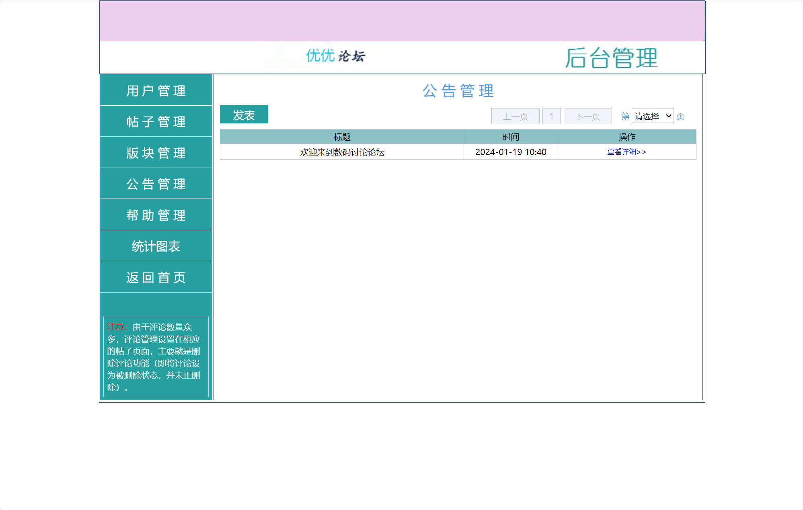
Task: Open the 请选择 page selector dropdown
Action: click(653, 116)
